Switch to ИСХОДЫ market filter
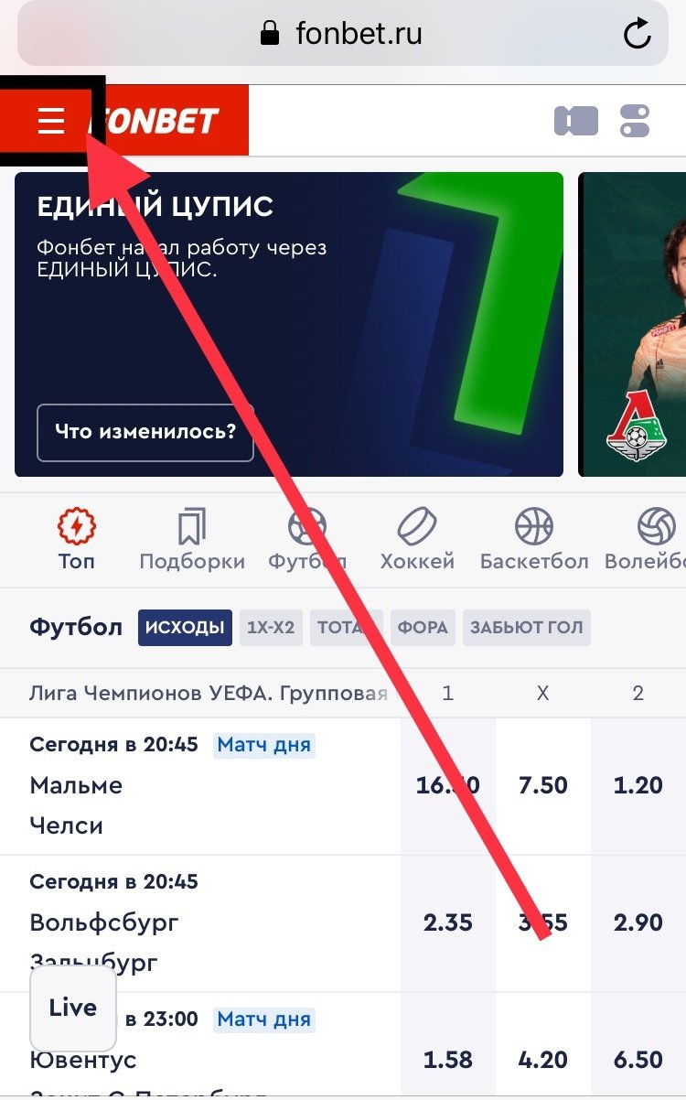Image resolution: width=686 pixels, height=1100 pixels. coord(185,628)
